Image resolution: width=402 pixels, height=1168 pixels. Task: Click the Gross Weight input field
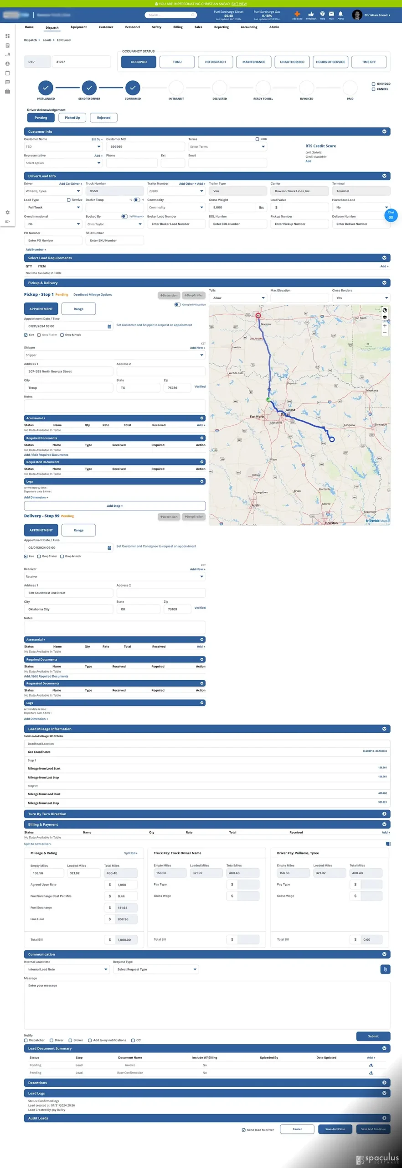click(233, 208)
